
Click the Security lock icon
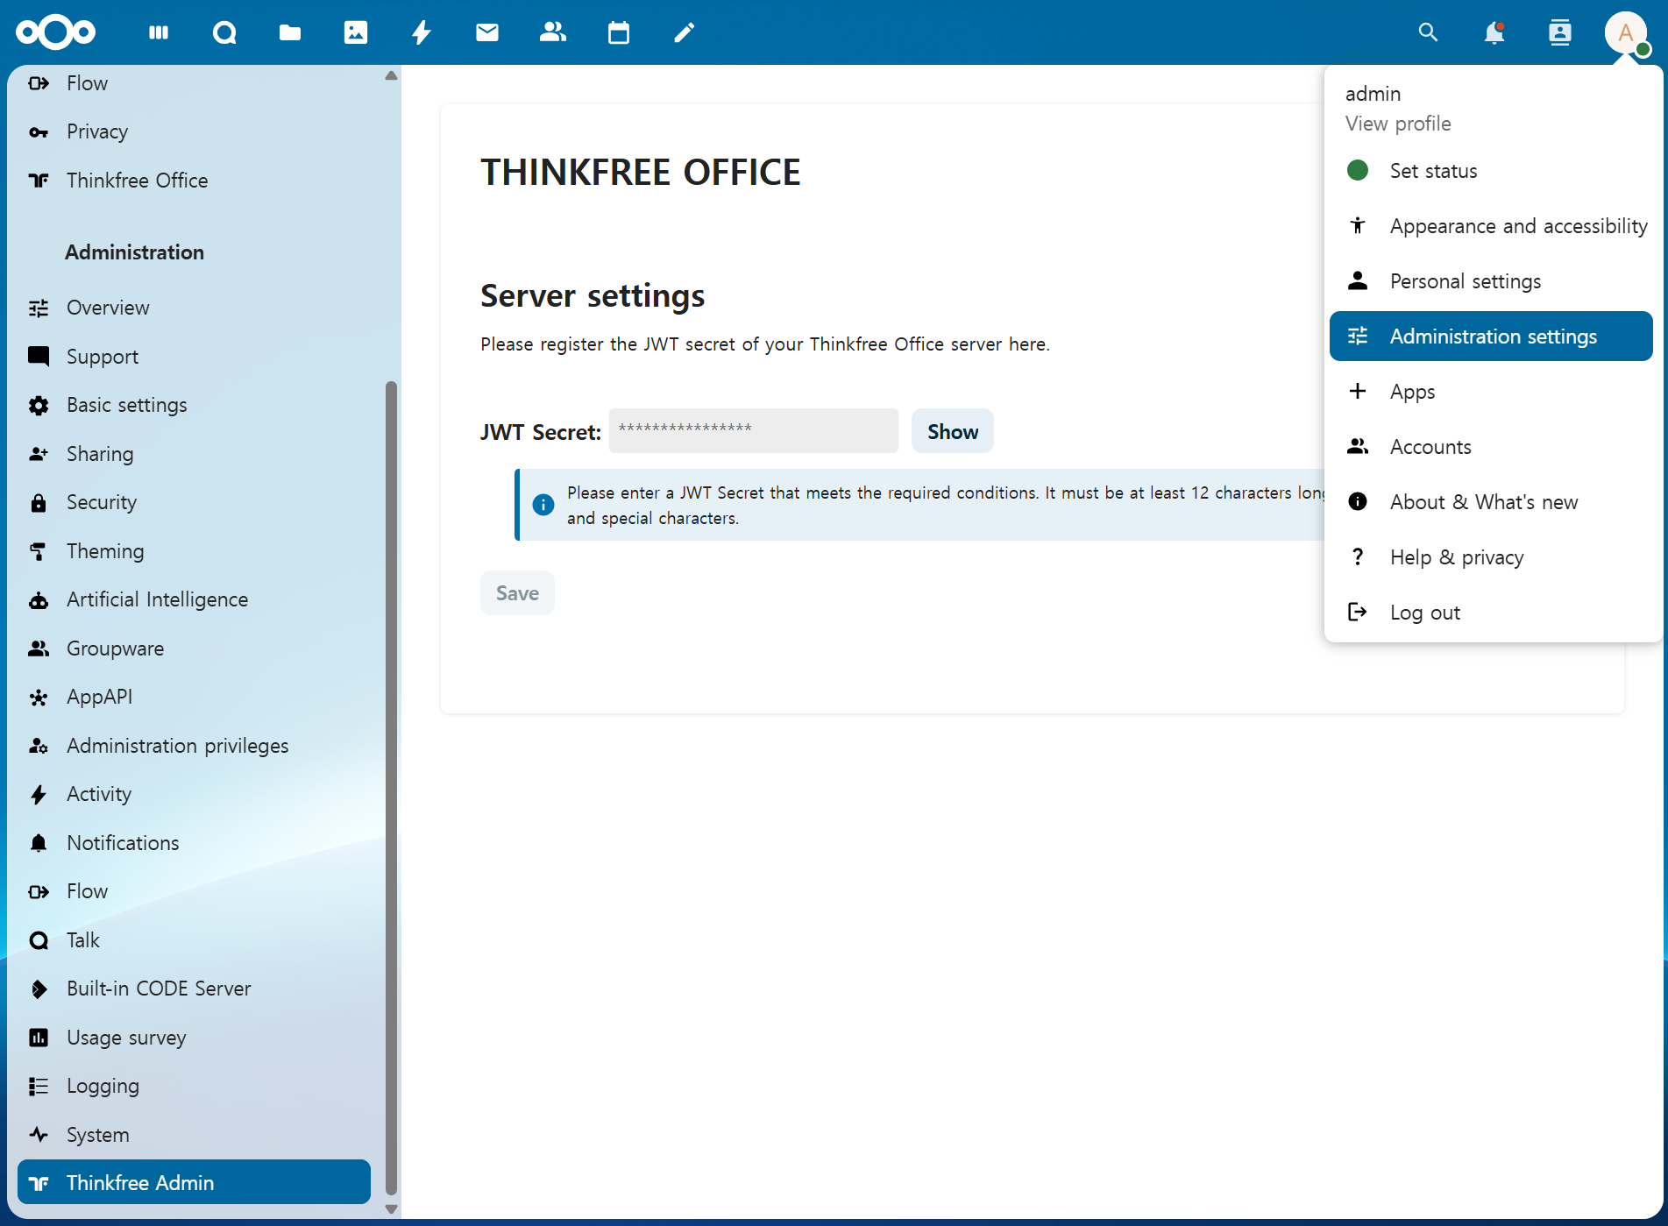[x=39, y=503]
